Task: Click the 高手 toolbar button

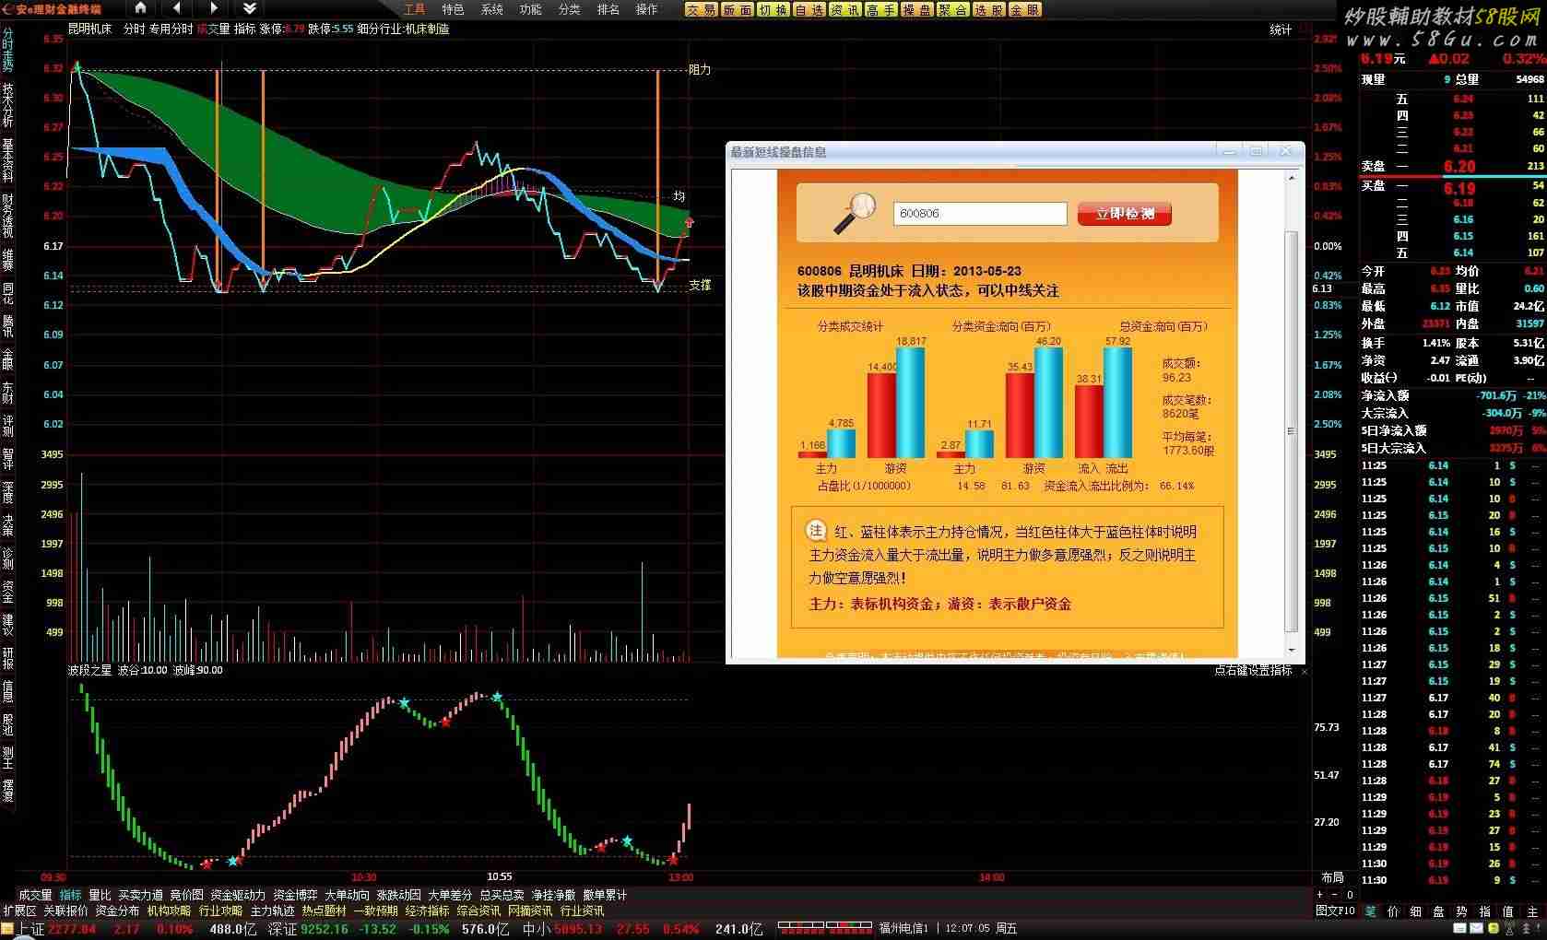Action: pos(881,9)
